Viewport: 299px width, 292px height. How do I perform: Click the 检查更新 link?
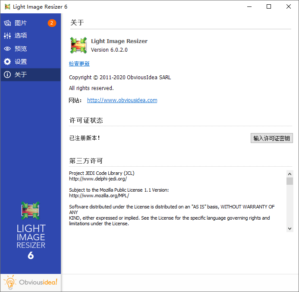click(x=79, y=64)
